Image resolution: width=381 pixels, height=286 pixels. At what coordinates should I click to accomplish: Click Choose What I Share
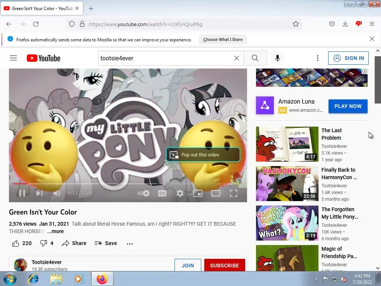[x=223, y=39]
